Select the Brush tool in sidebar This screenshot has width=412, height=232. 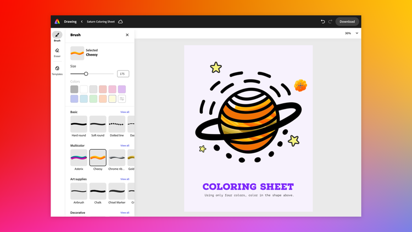coord(57,36)
